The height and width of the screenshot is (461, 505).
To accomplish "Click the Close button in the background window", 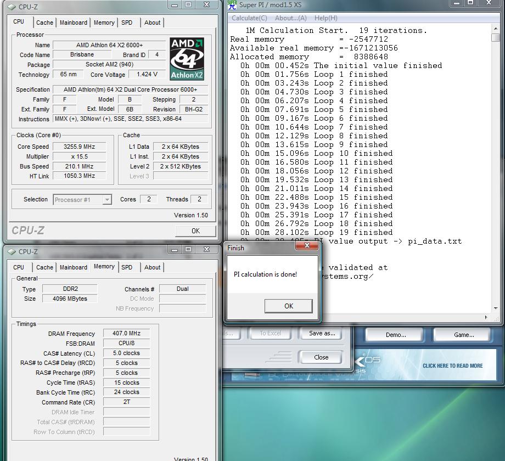I will click(x=321, y=357).
